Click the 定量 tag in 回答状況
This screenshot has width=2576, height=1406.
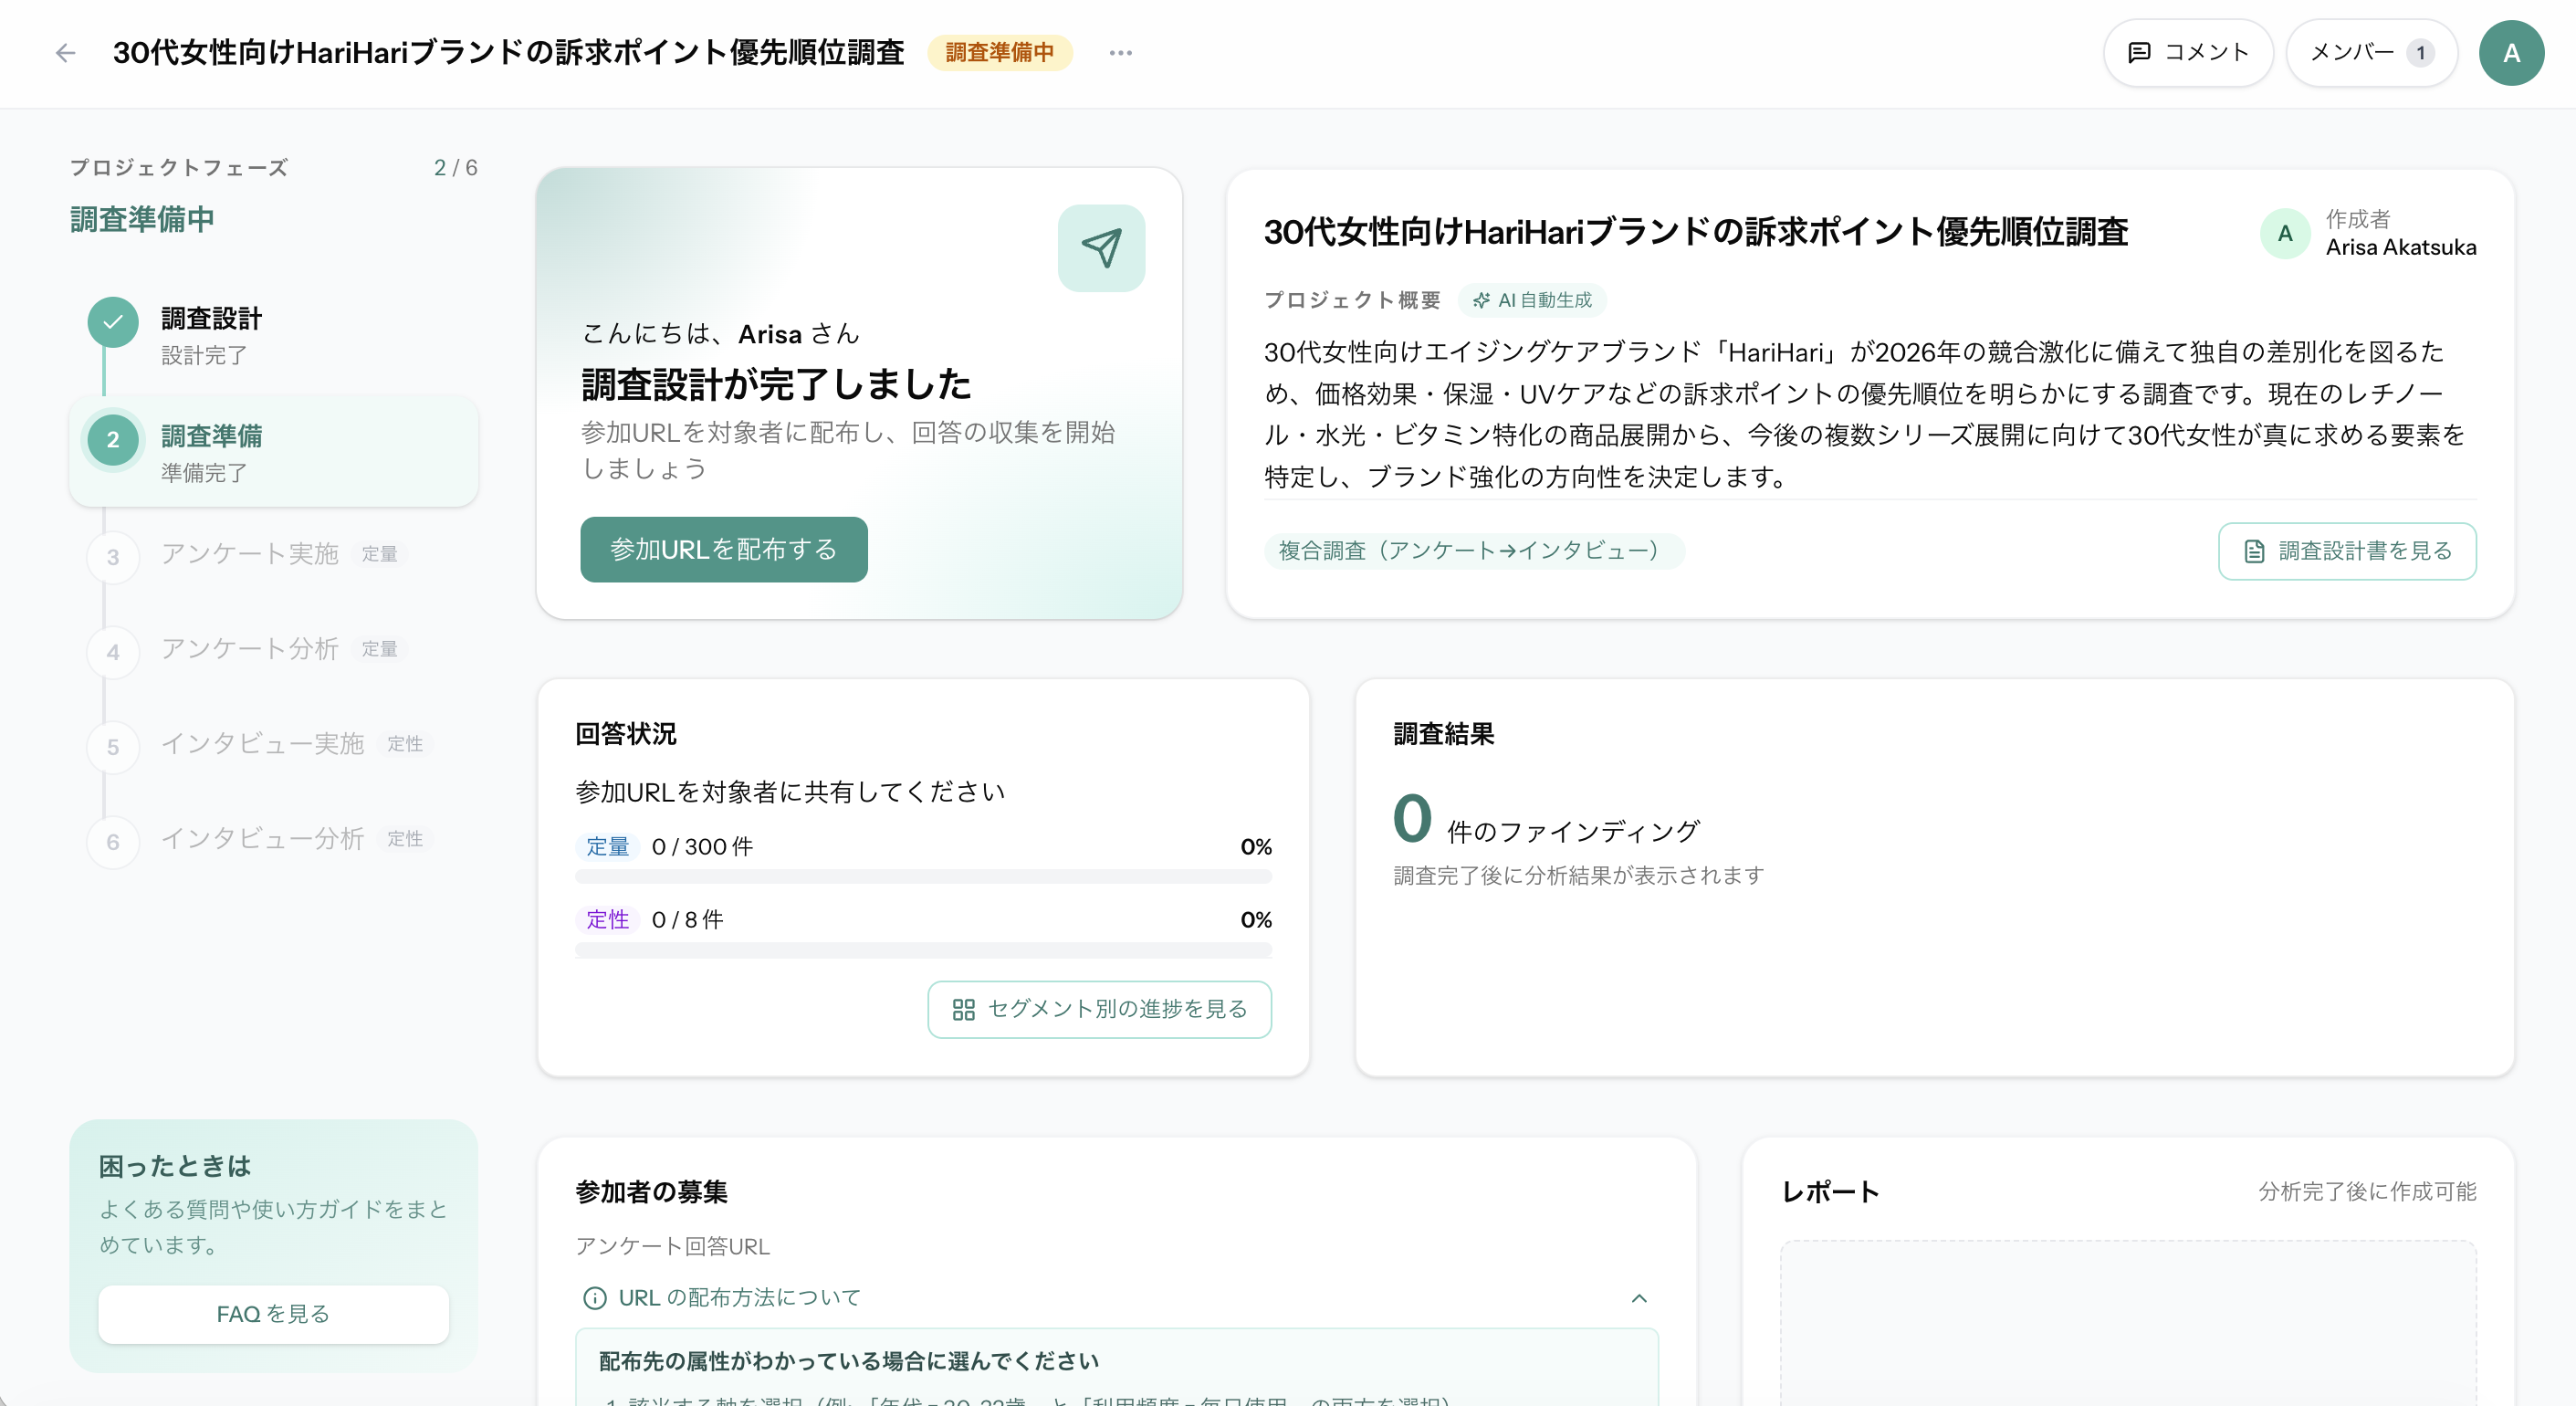pos(607,847)
